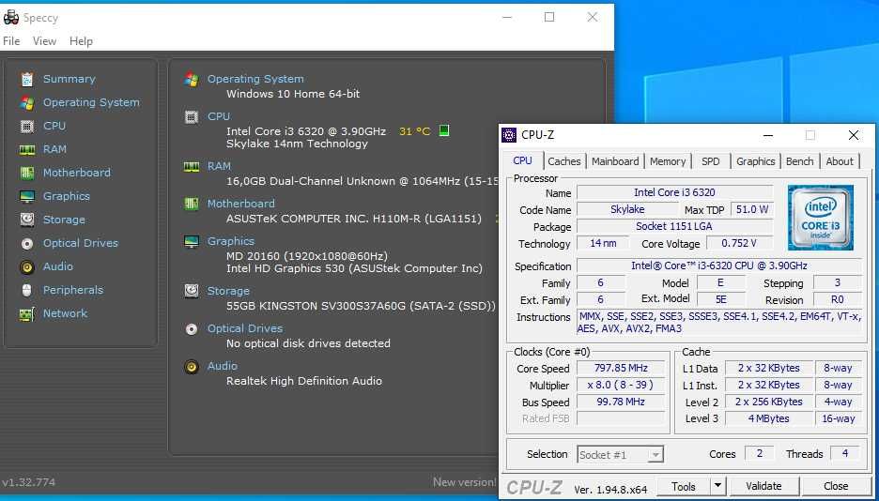
Task: Select the CPU tab in CPU-Z
Action: [x=522, y=160]
